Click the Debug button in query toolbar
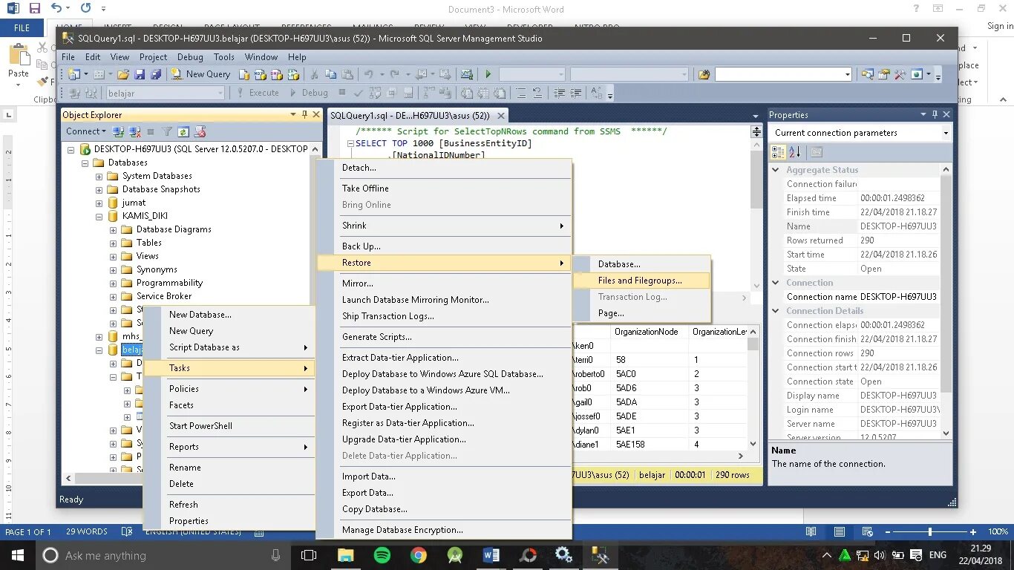The image size is (1014, 570). click(x=308, y=93)
